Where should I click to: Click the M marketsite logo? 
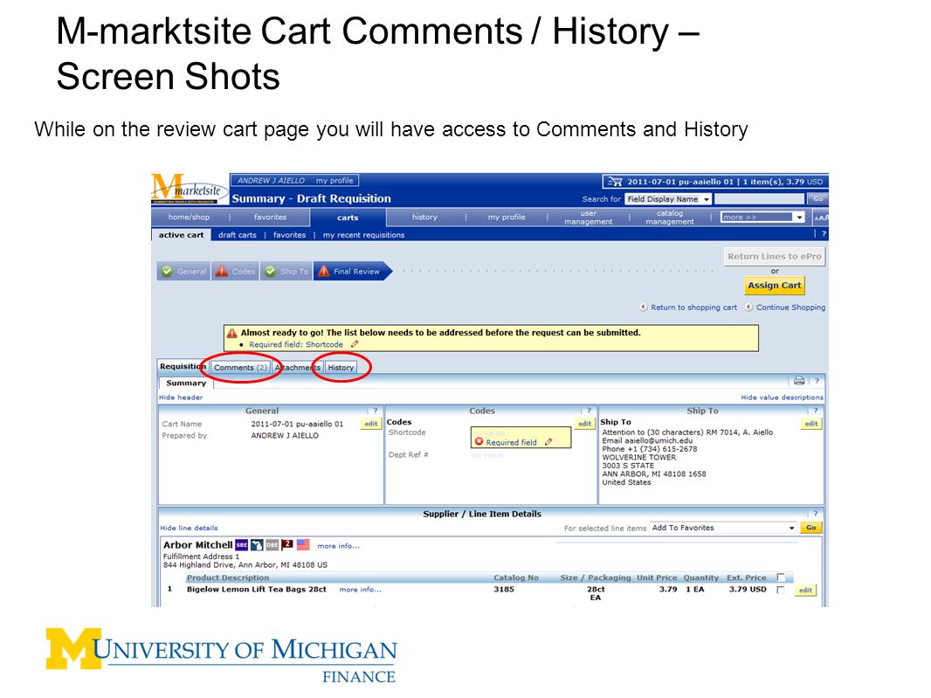click(190, 189)
